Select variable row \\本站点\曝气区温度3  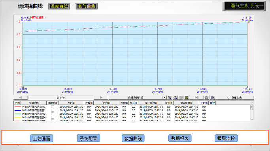coord(132,114)
